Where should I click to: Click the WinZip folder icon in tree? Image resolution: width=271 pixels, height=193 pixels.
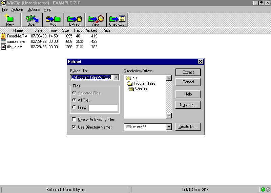click(131, 89)
